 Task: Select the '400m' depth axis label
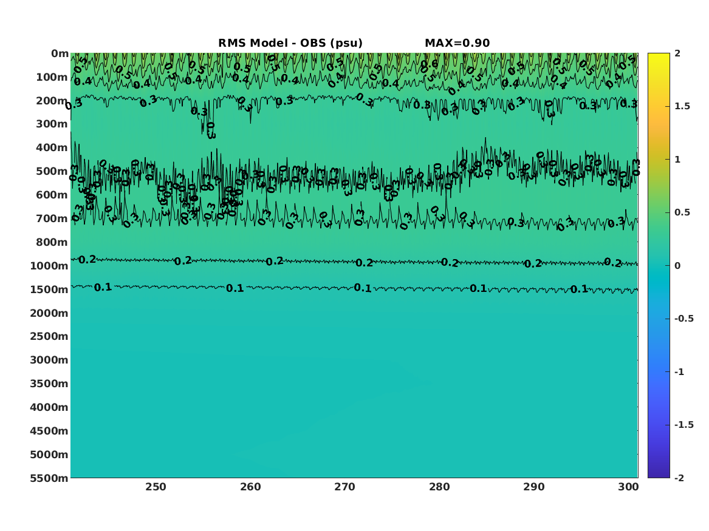click(52, 147)
